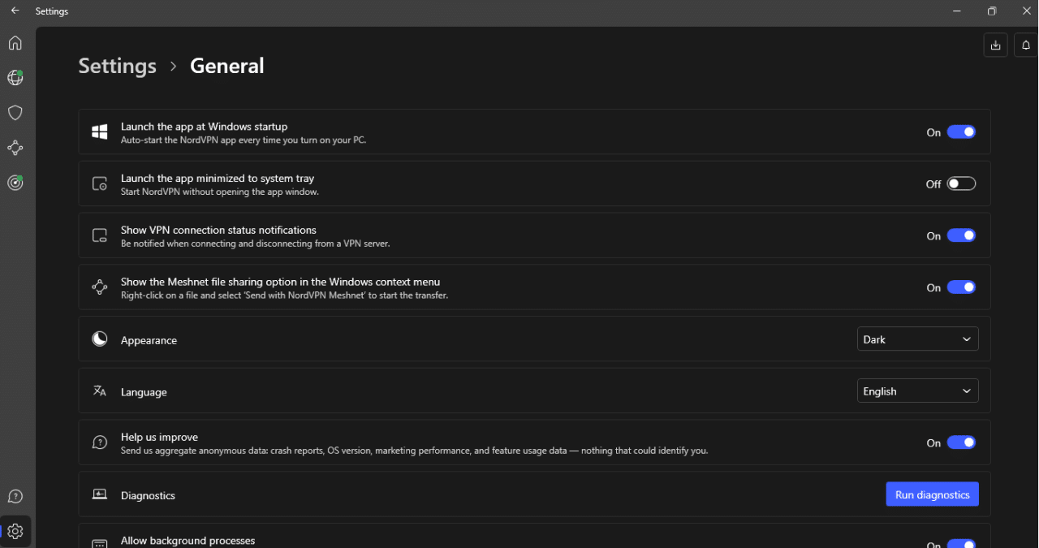Viewport: 1039px width, 548px height.
Task: Go back using the top-left arrow
Action: pos(15,11)
